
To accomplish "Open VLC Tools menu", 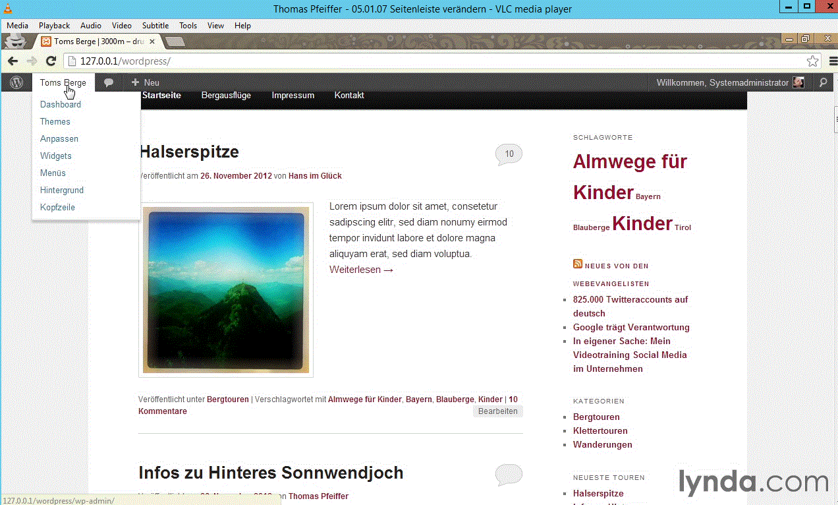I will coord(188,26).
